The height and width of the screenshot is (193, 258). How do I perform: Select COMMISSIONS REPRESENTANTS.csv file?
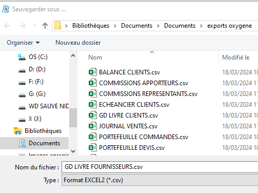(x=148, y=94)
